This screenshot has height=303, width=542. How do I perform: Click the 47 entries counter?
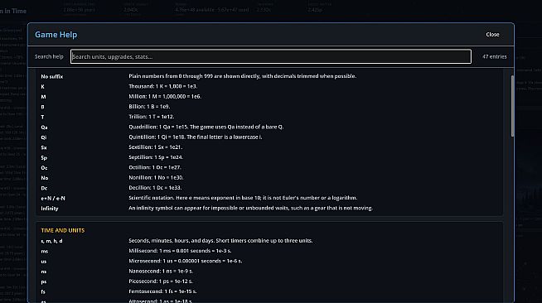coord(494,56)
